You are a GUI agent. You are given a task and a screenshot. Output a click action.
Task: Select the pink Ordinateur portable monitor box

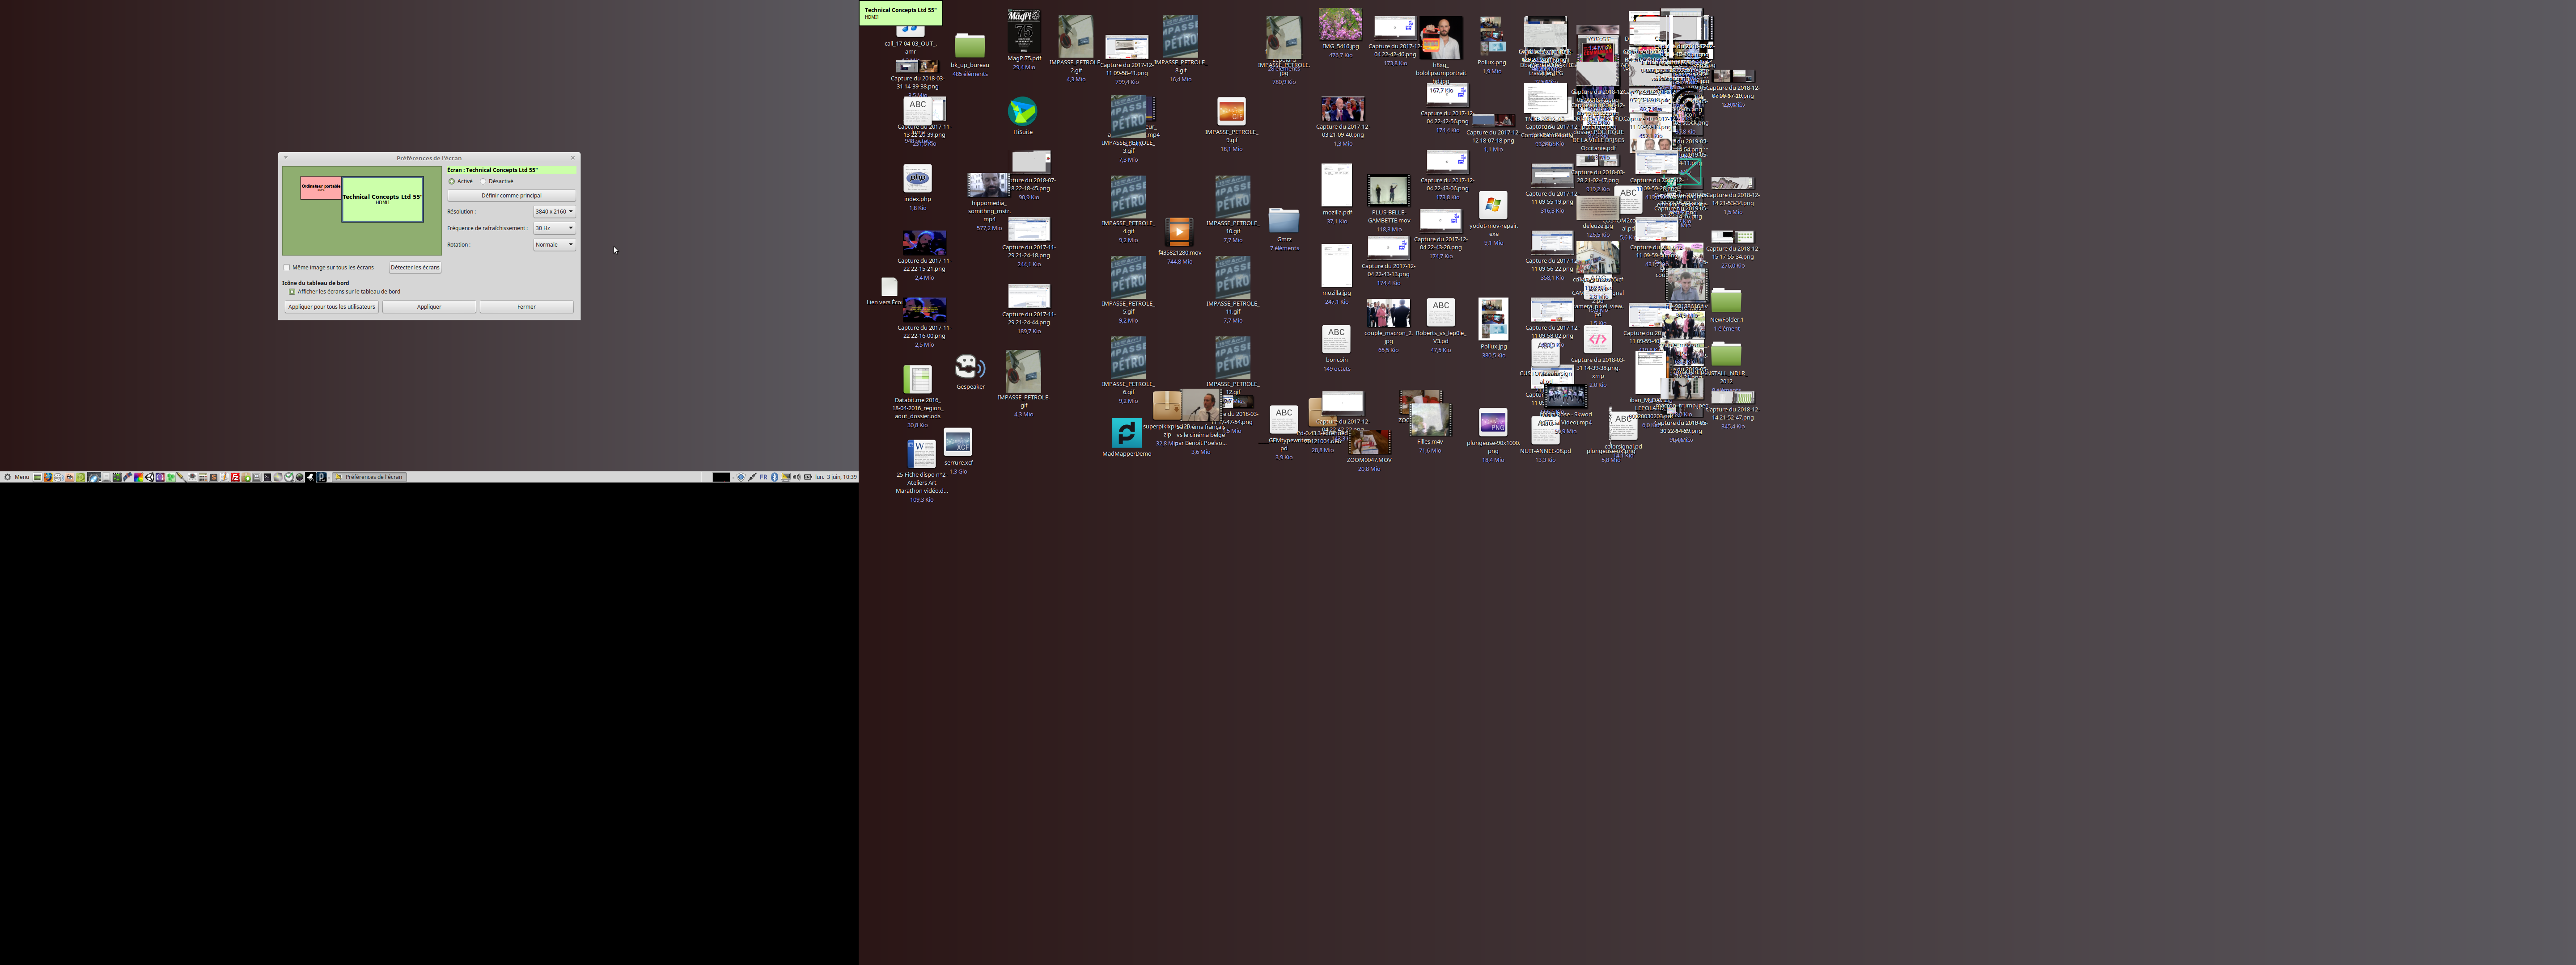click(320, 187)
